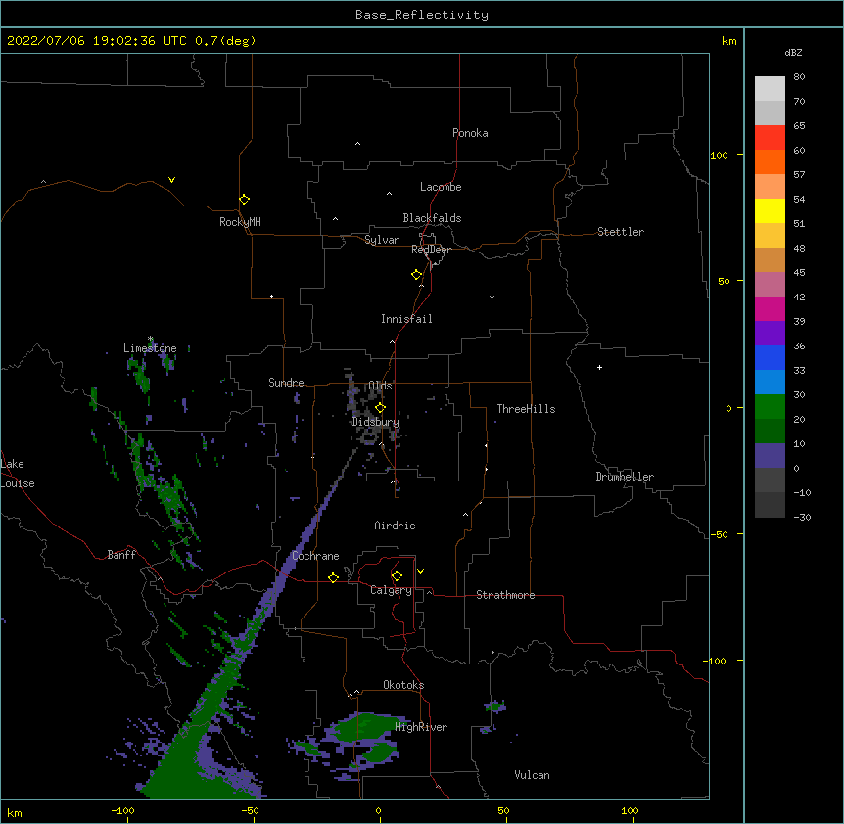Select the ThreeHills label
Image resolution: width=844 pixels, height=824 pixels.
pyautogui.click(x=526, y=409)
